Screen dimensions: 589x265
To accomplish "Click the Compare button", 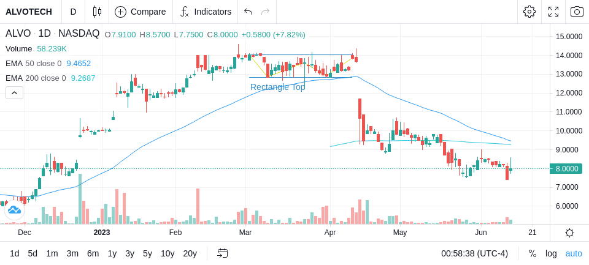I will coord(140,12).
